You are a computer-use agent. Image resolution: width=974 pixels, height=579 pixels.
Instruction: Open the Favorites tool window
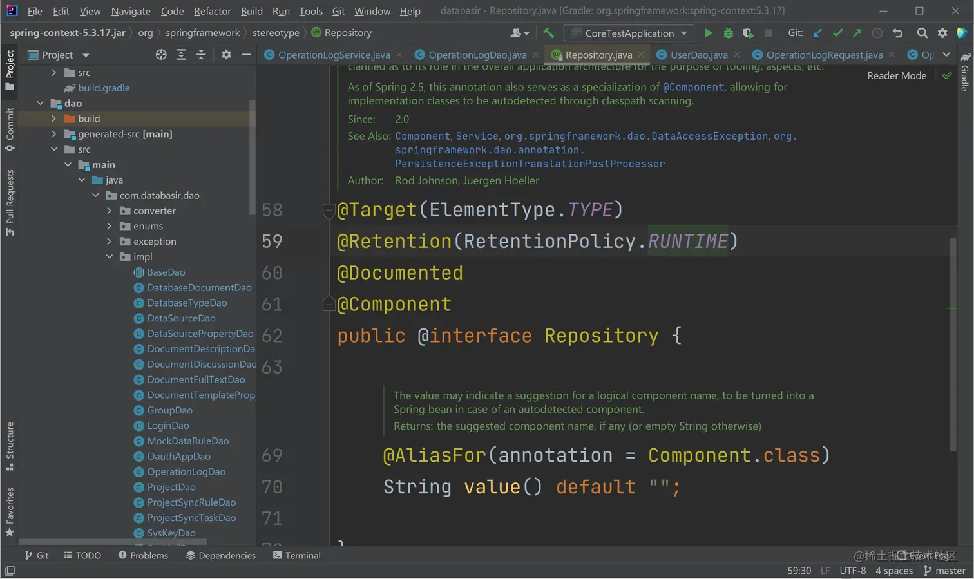pos(10,512)
